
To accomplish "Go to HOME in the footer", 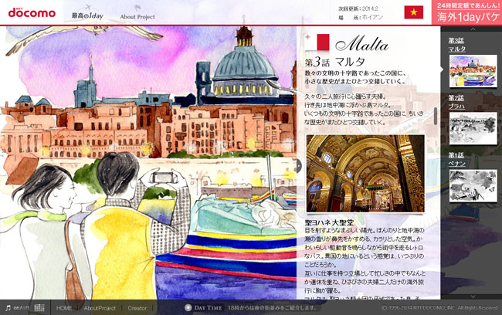I will coord(64,307).
